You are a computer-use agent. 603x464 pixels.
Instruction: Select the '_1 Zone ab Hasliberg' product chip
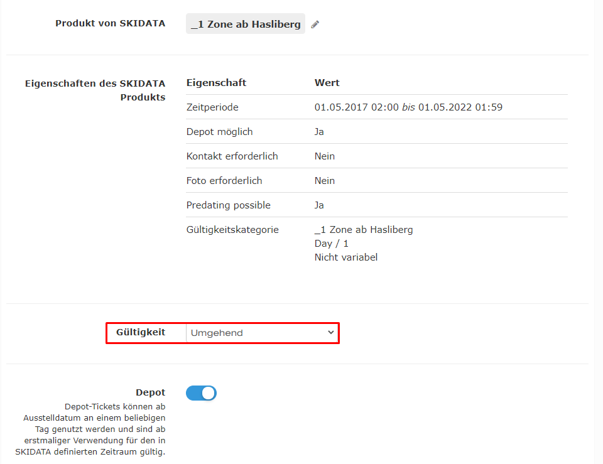[246, 24]
